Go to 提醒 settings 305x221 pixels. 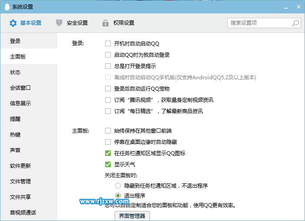[29, 119]
